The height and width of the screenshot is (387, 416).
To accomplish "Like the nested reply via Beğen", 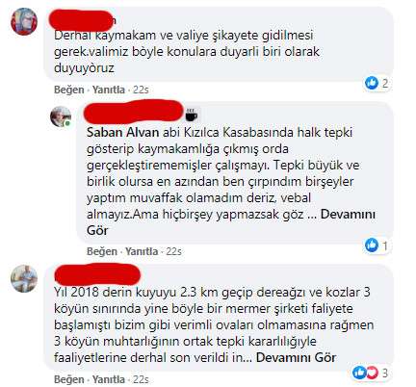I will coord(102,251).
